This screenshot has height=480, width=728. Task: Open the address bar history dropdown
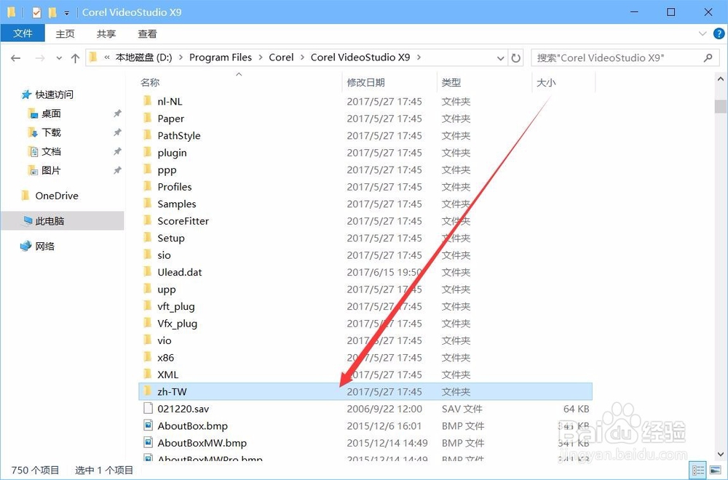[501, 57]
